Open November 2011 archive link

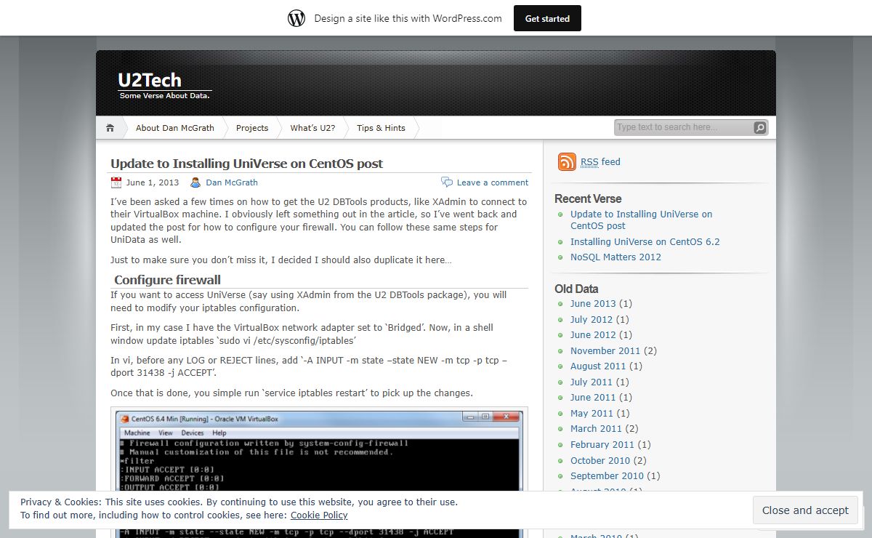(605, 350)
